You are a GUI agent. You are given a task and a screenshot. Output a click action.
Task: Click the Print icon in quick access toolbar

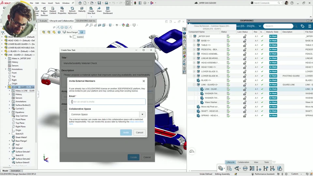pos(106,3)
